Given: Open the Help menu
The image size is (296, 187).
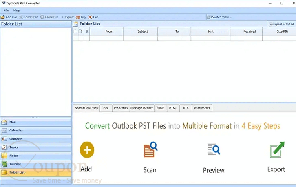Looking at the screenshot, I should (17, 10).
